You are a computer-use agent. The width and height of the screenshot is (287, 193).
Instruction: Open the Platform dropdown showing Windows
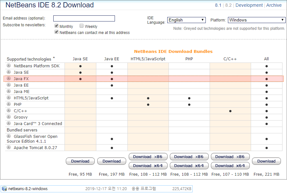[257, 20]
